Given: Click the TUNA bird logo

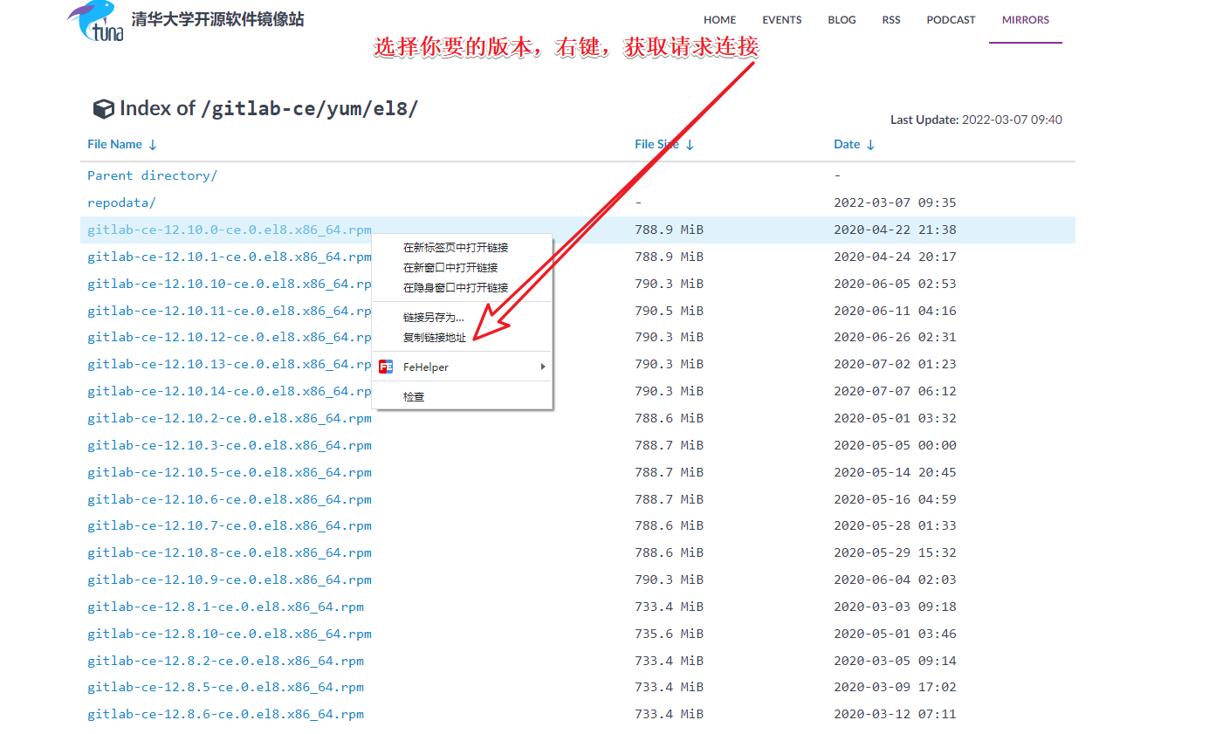Looking at the screenshot, I should point(95,21).
